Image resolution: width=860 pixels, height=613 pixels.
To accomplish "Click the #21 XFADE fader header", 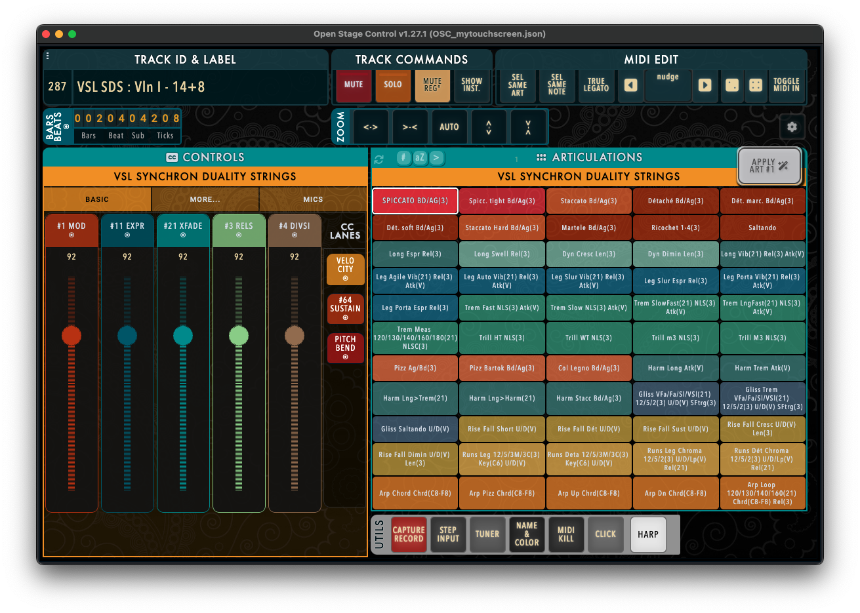I will click(x=183, y=230).
